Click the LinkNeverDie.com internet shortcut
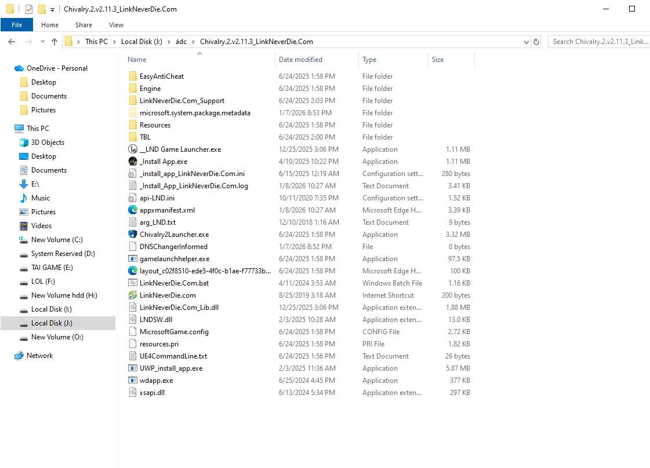650x468 pixels. (x=167, y=295)
